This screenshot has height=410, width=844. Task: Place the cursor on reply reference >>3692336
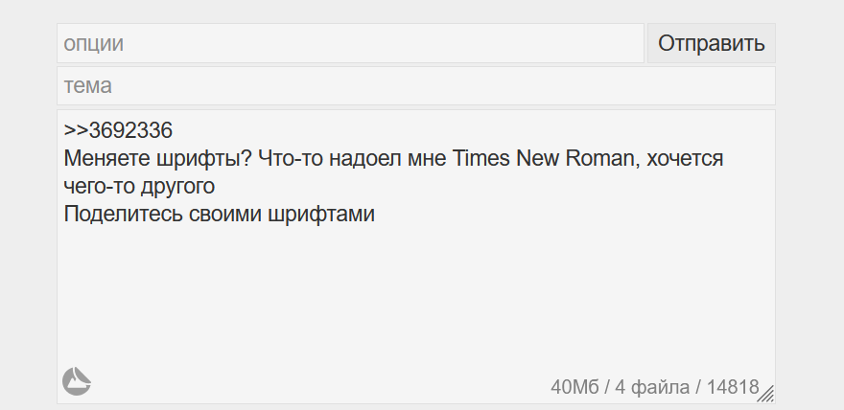coord(118,130)
